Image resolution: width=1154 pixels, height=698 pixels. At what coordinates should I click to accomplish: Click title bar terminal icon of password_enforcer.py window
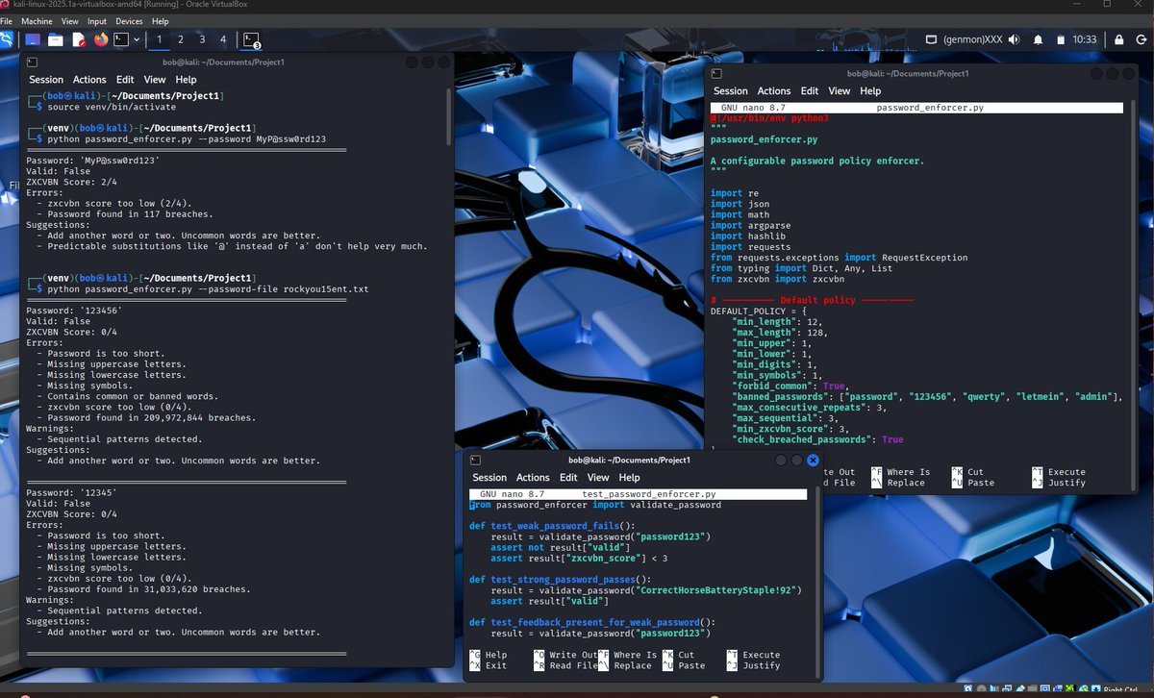[718, 73]
